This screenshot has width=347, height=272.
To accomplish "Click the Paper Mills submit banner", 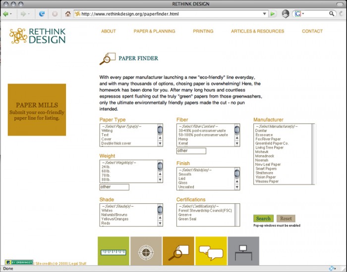I will click(x=37, y=110).
